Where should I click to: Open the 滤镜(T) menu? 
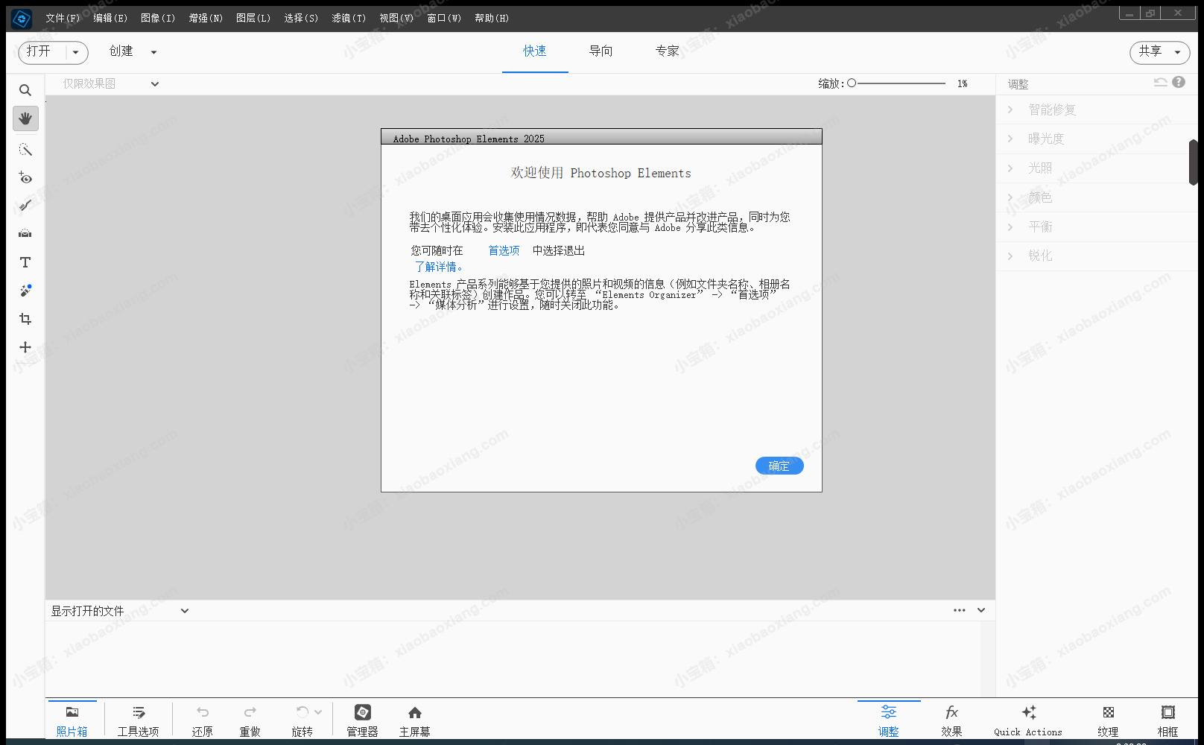(348, 18)
